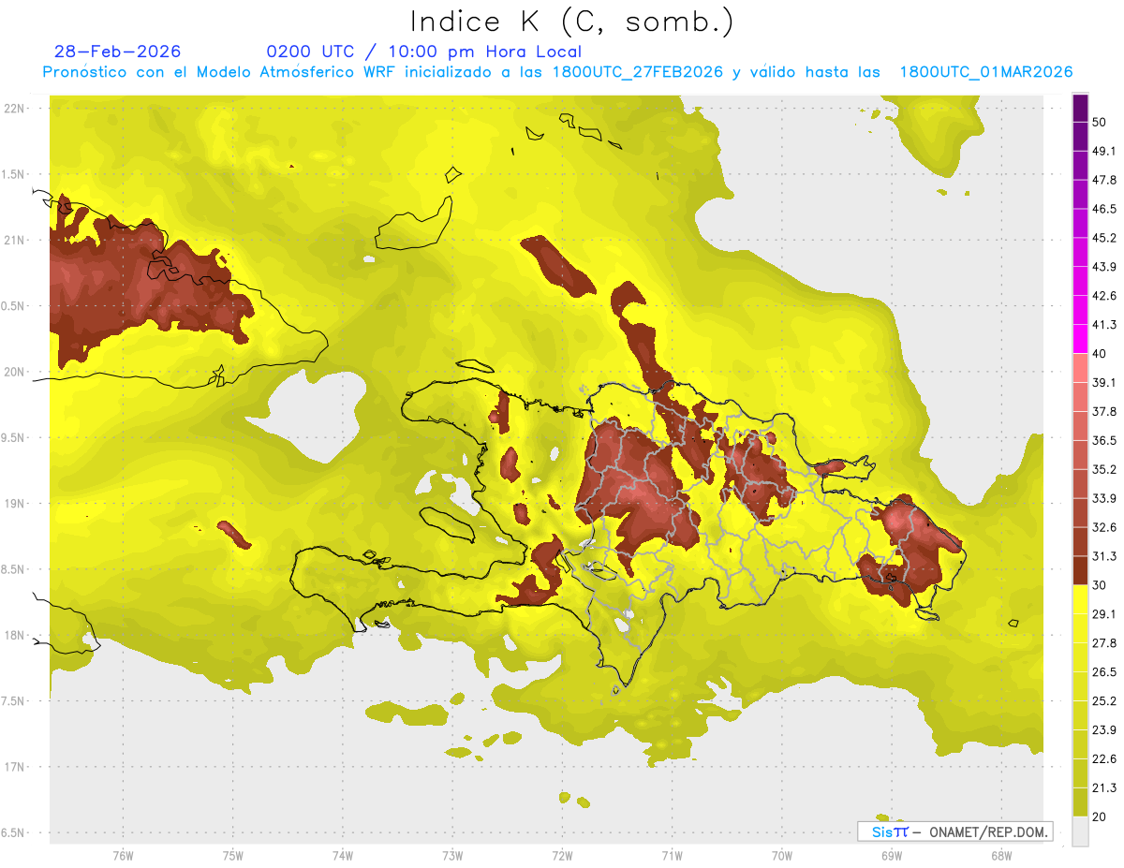The image size is (1124, 868).
Task: Click the color bar value '50'
Action: [1101, 122]
